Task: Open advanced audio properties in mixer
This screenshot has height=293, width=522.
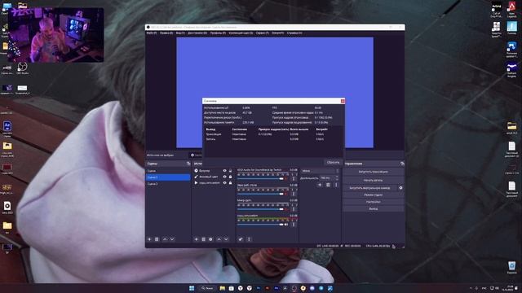Action: 241,239
